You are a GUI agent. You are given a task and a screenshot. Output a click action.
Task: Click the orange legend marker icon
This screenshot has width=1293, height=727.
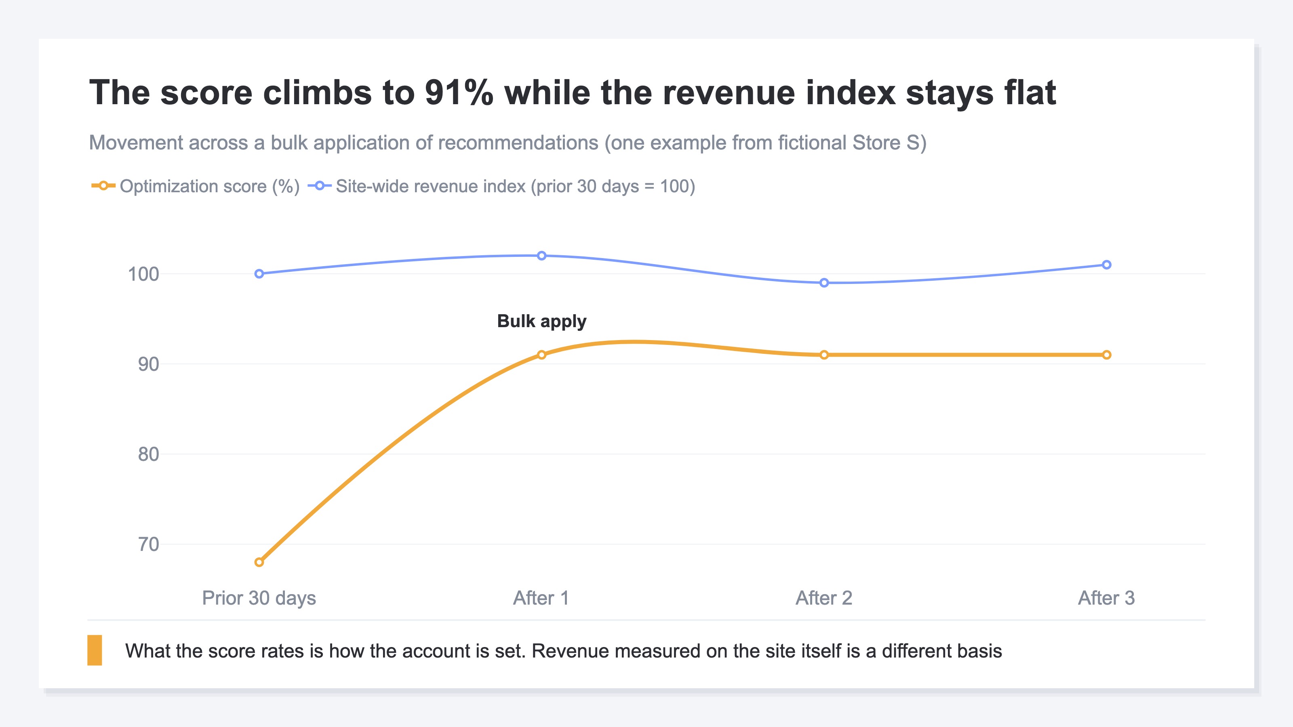(103, 186)
